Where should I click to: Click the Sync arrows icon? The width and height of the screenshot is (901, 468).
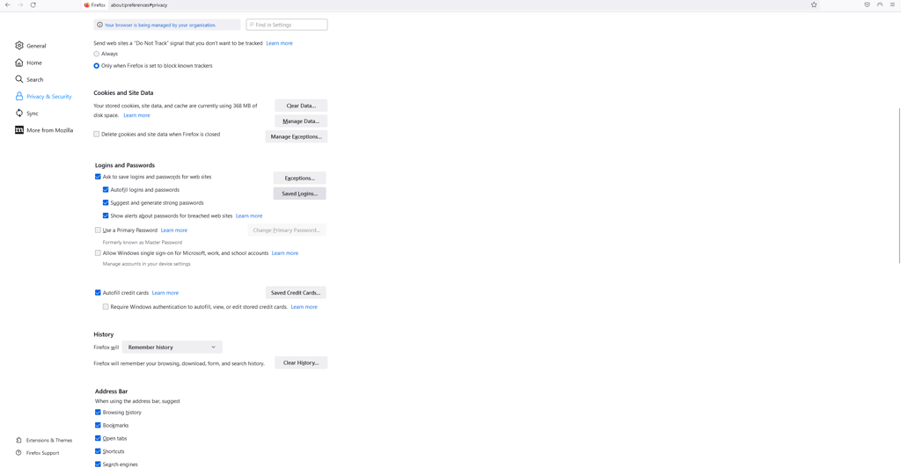click(x=19, y=113)
